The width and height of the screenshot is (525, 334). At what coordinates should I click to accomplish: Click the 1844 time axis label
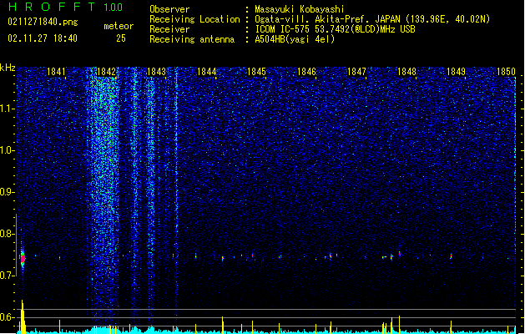coord(207,72)
